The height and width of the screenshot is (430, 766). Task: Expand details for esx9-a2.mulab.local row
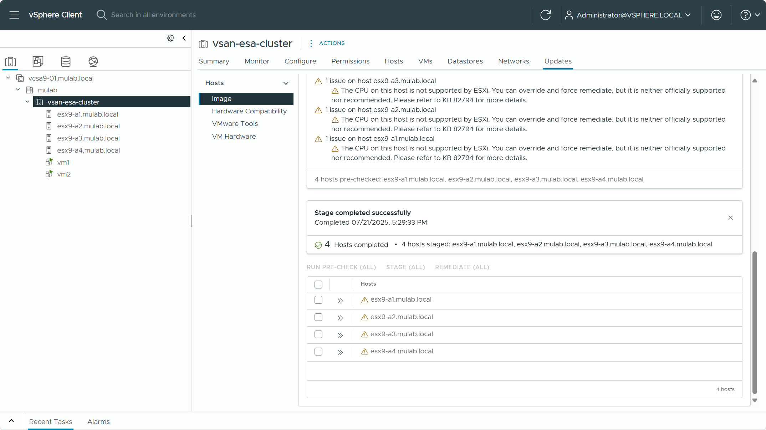coord(340,318)
